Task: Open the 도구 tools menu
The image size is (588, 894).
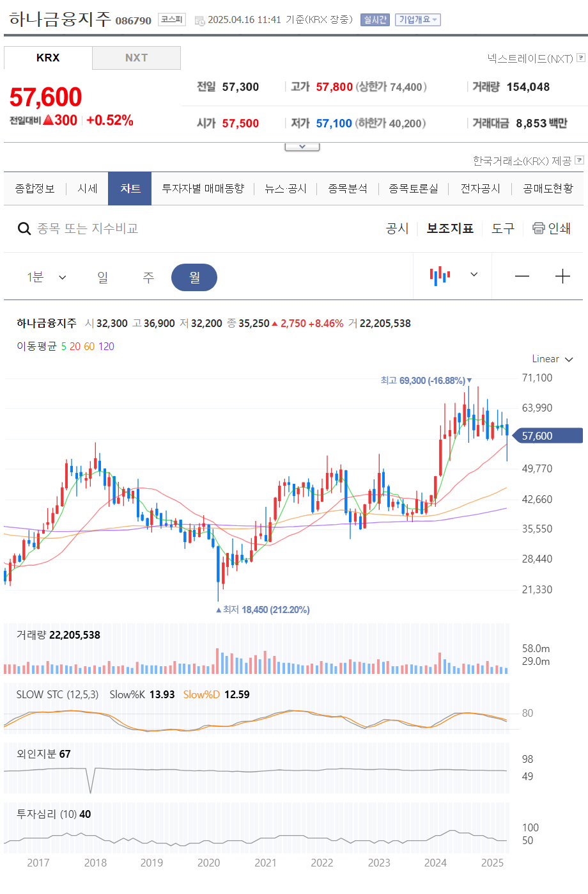Action: (x=503, y=228)
